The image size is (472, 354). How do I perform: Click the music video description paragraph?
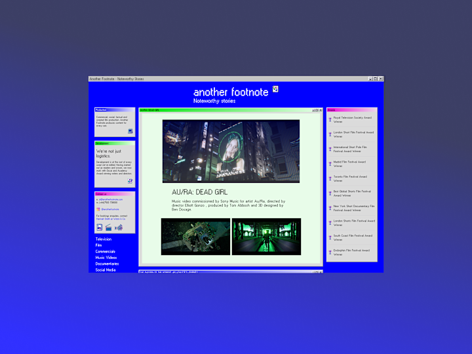[229, 205]
